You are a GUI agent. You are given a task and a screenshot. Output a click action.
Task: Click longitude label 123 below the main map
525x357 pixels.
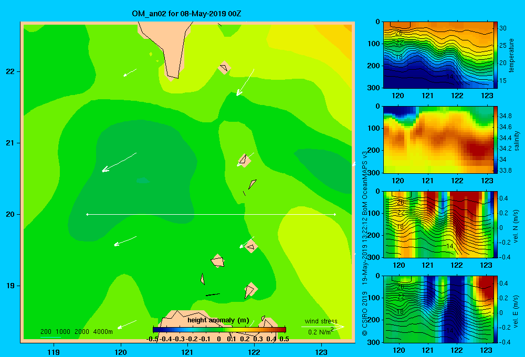(x=321, y=352)
